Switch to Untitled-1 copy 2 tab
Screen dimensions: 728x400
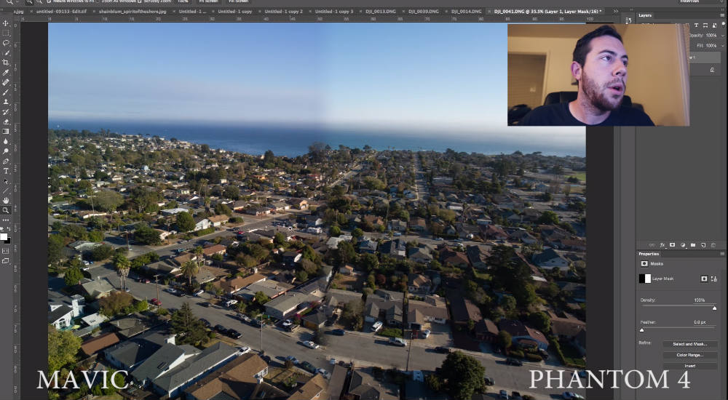point(282,11)
